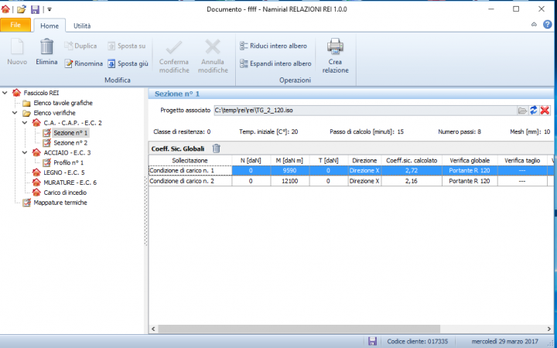Select Sezione n° 2 in tree
This screenshot has width=557, height=348.
[x=70, y=143]
